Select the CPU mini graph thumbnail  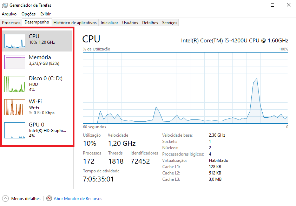[15, 41]
